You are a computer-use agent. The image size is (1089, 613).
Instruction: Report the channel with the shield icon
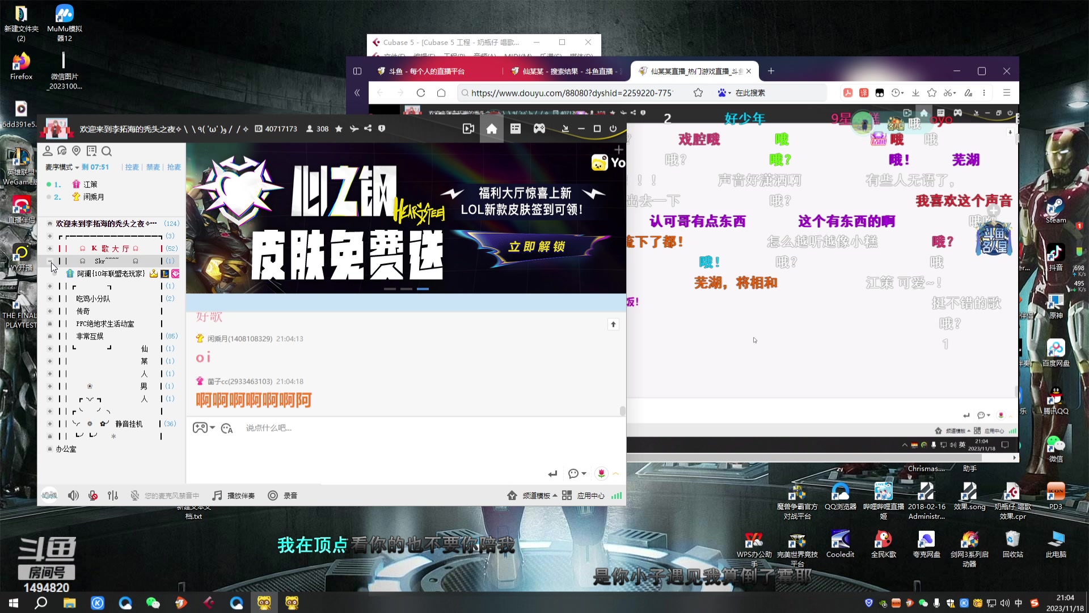tap(382, 129)
